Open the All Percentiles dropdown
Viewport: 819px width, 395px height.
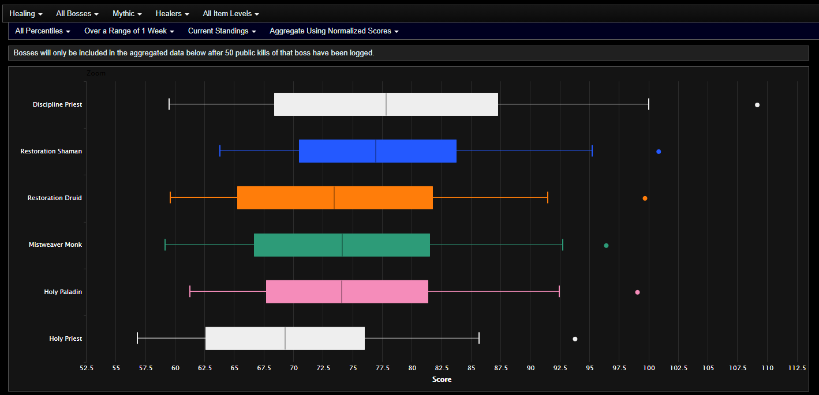(x=42, y=31)
